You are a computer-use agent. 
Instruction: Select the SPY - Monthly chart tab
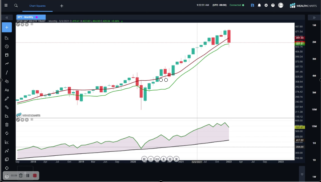coord(31,17)
